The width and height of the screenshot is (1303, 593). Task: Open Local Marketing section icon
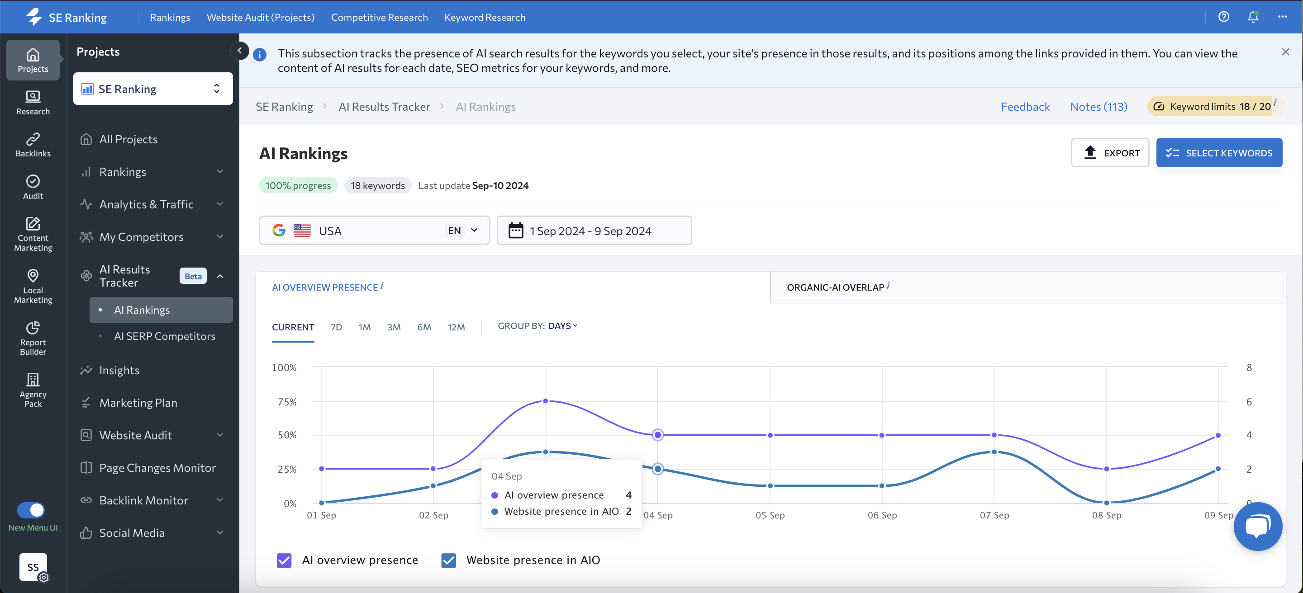pos(33,286)
